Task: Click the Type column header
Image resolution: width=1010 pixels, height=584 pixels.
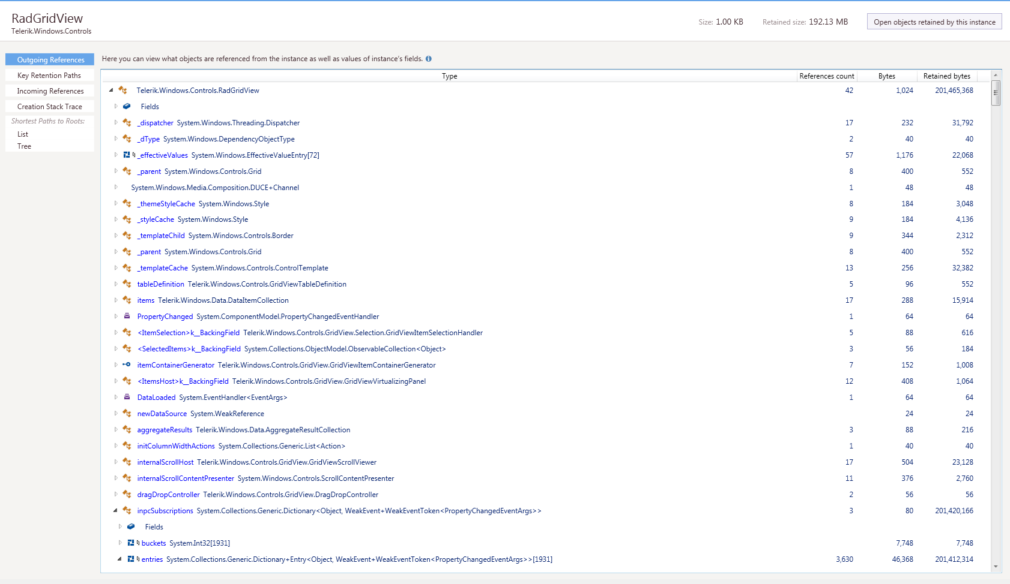Action: 450,76
